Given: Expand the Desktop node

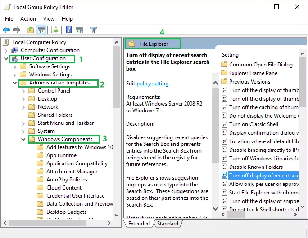Looking at the screenshot, I should click(23, 99).
